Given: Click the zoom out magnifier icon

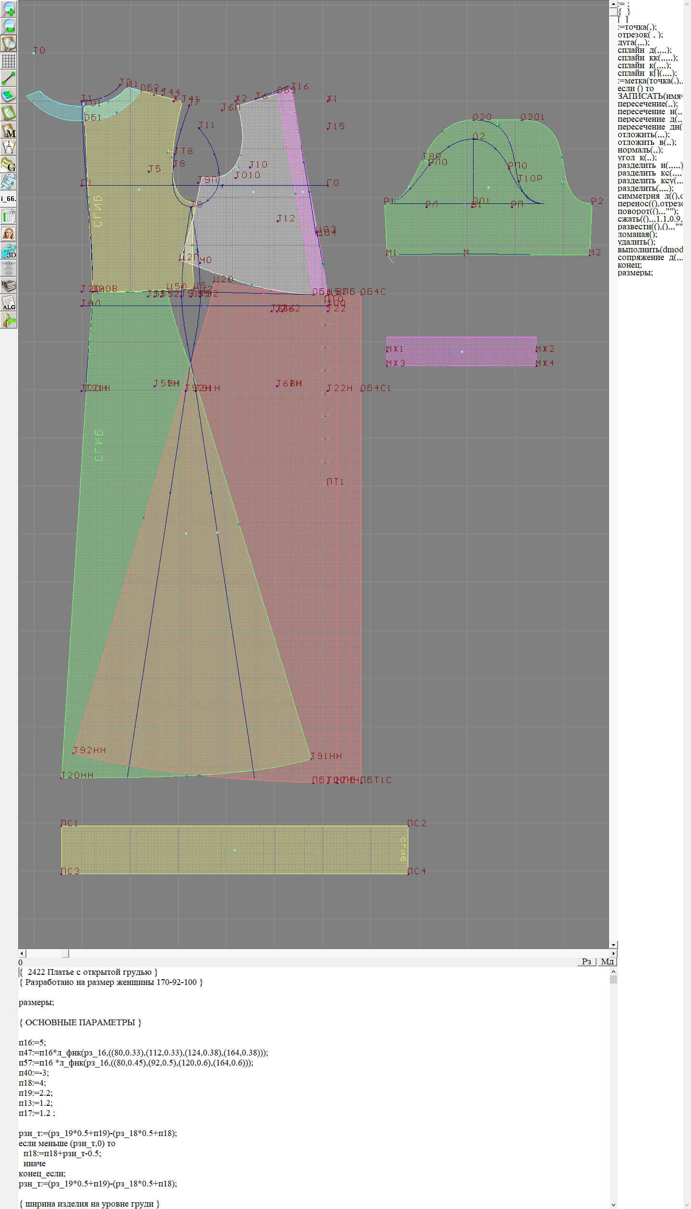Looking at the screenshot, I should [9, 26].
